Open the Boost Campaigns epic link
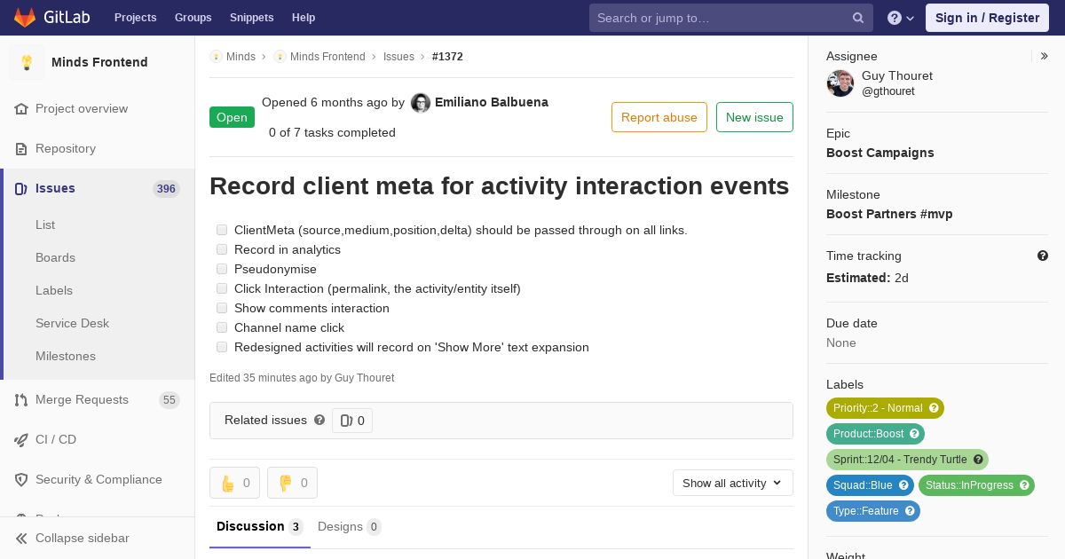The width and height of the screenshot is (1065, 559). 880,153
